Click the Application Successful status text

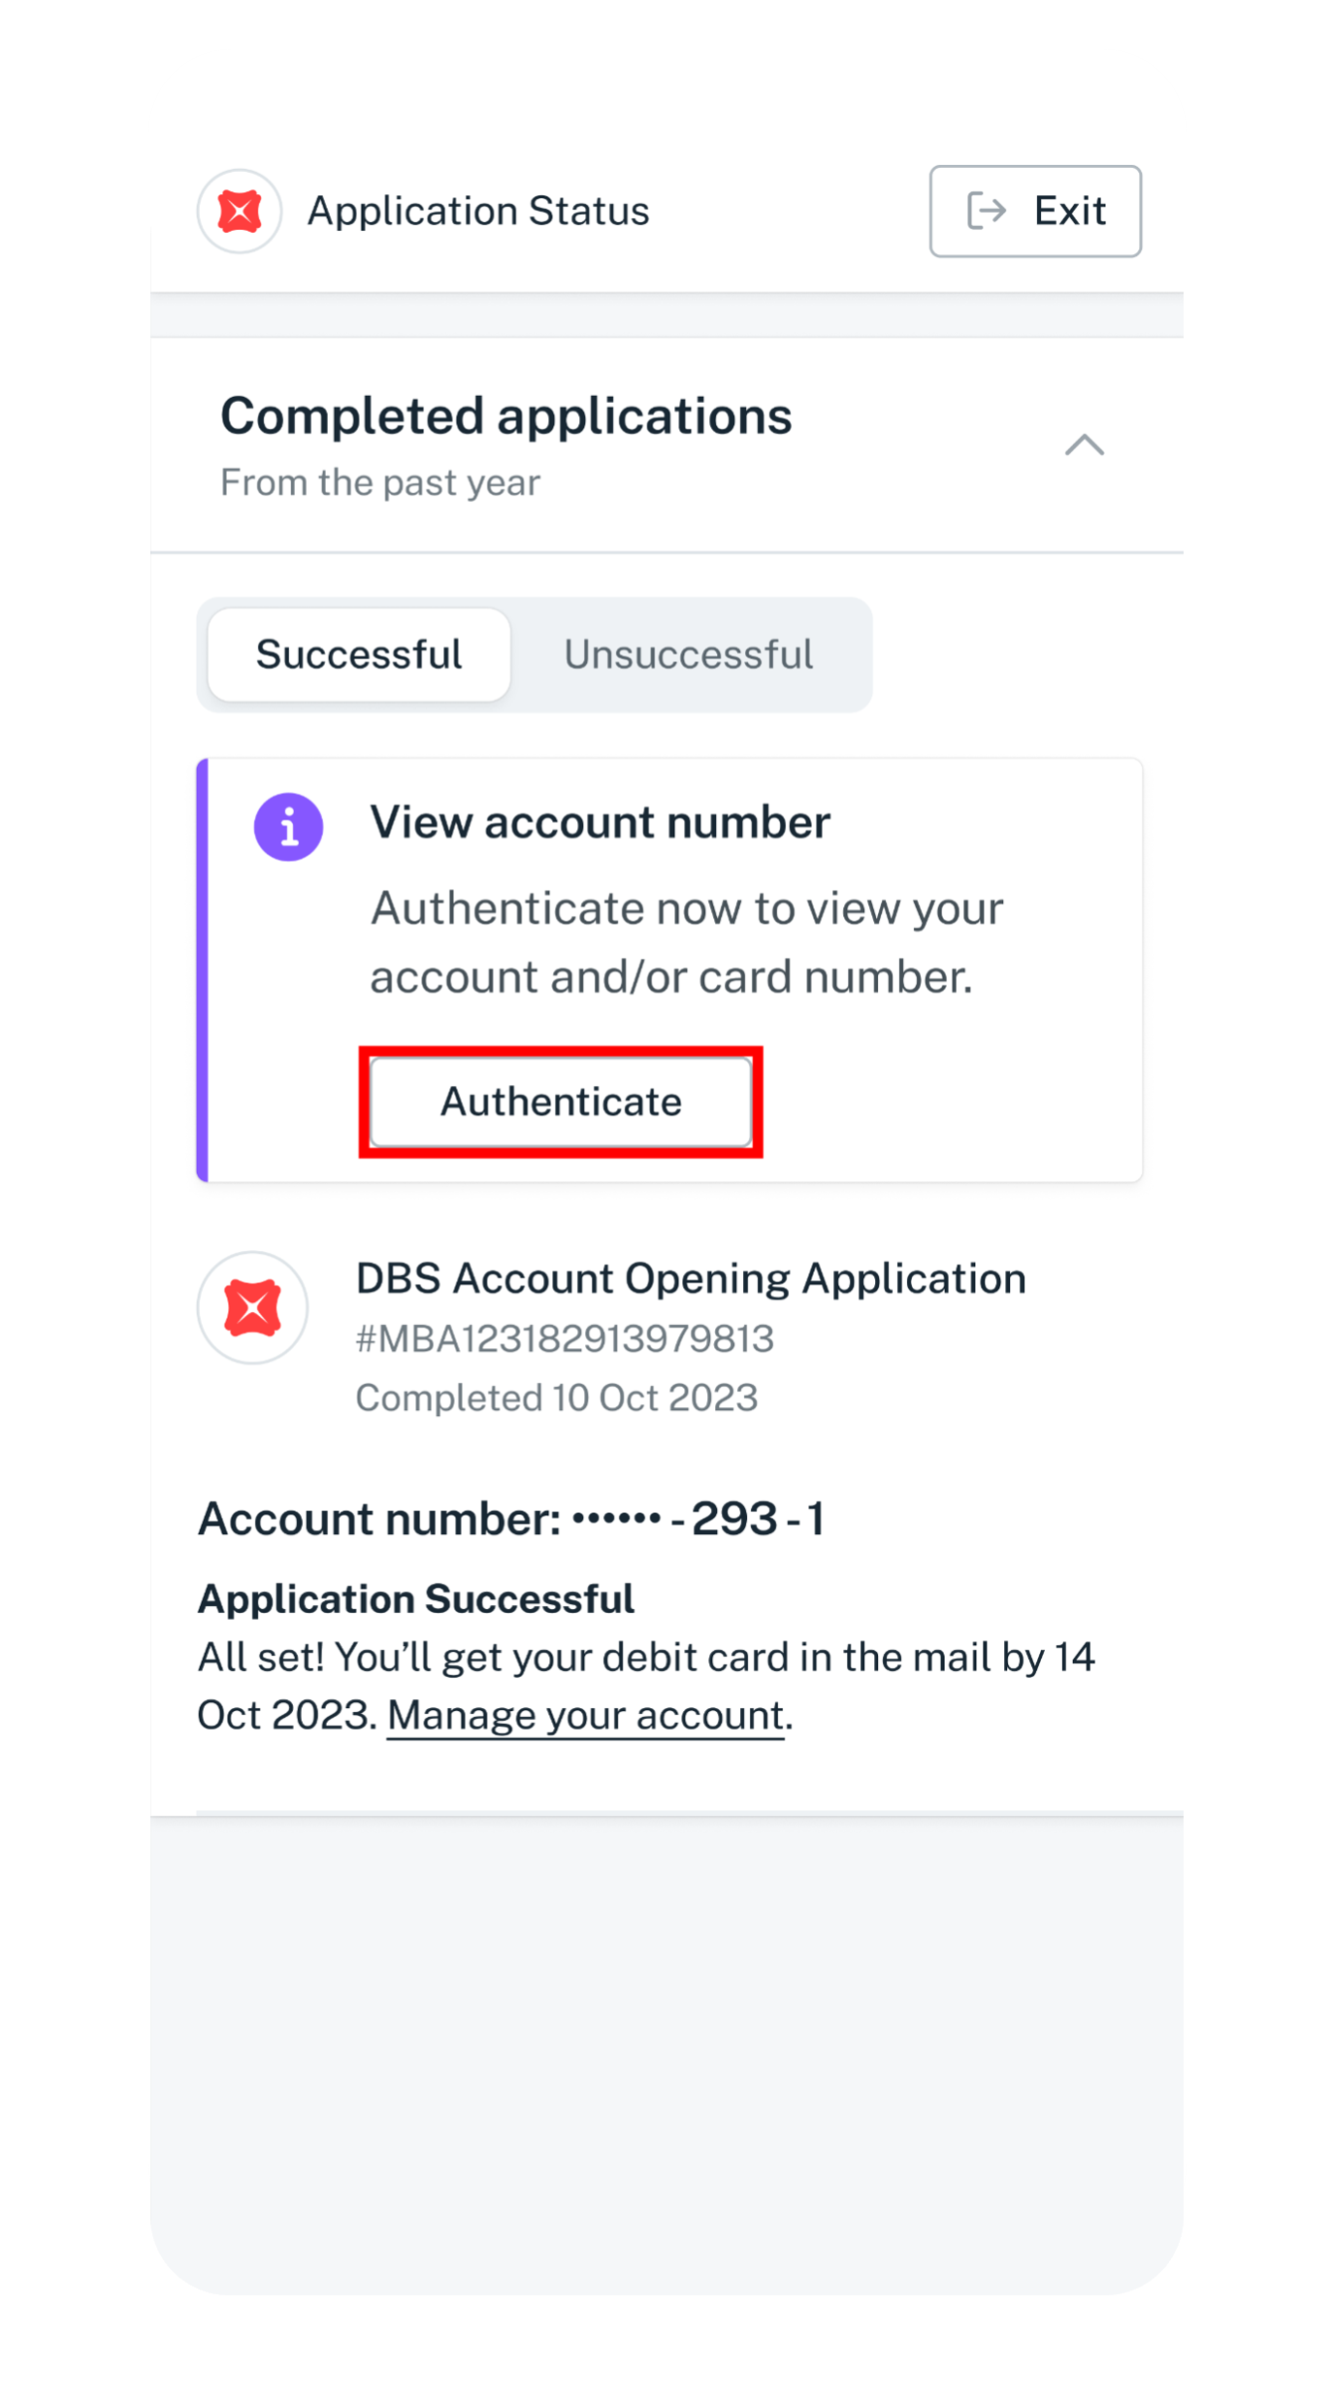416,1598
